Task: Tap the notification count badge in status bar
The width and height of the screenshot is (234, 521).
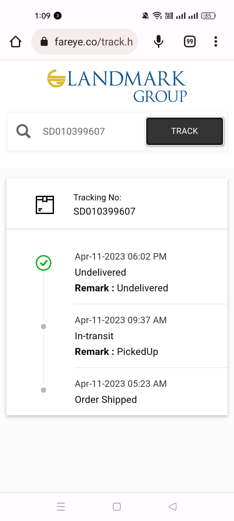Action: (x=58, y=16)
